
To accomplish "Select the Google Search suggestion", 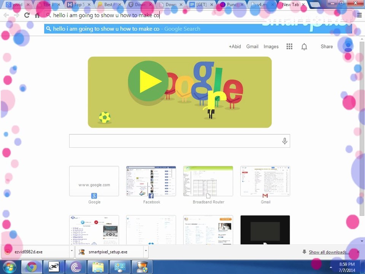I will point(198,29).
